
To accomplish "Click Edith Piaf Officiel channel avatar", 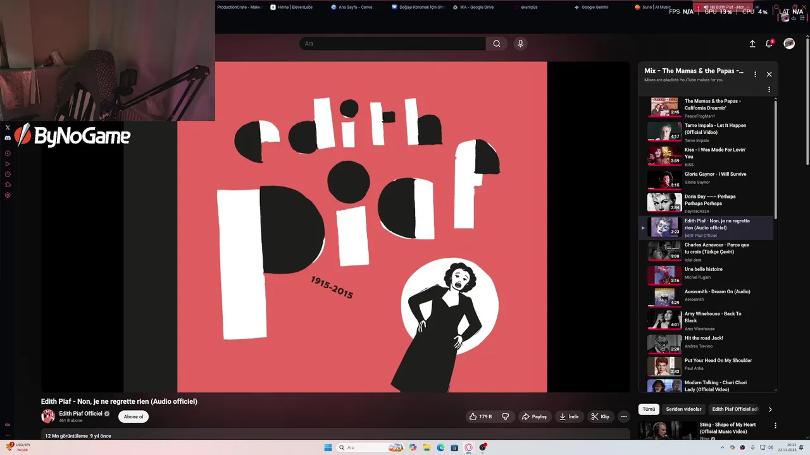I will 48,416.
